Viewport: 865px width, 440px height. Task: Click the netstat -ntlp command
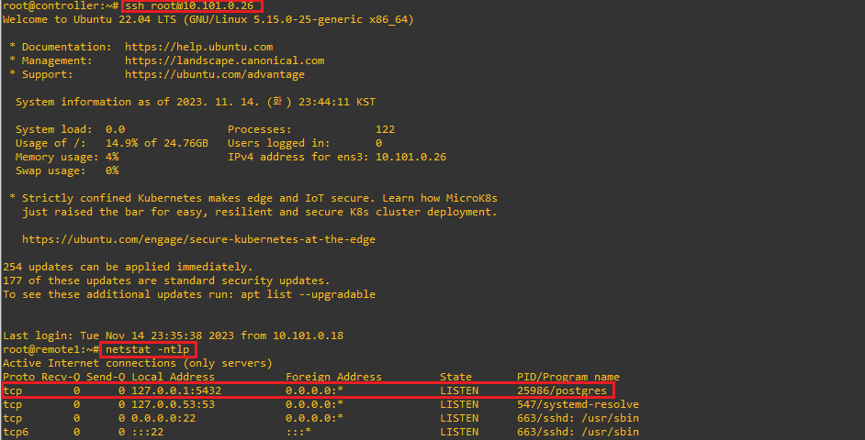click(x=148, y=349)
